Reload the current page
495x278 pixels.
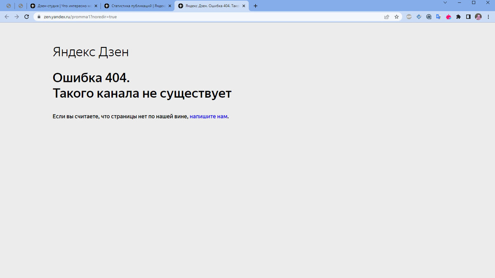click(x=27, y=17)
